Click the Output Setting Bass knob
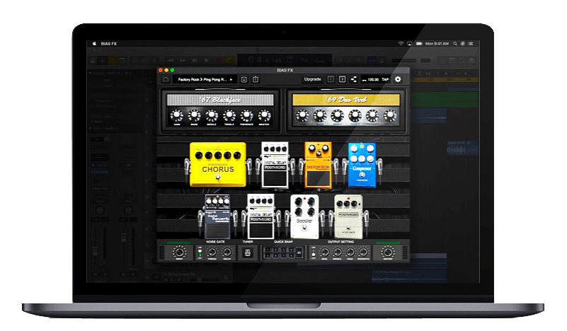567x331 pixels. click(x=325, y=252)
